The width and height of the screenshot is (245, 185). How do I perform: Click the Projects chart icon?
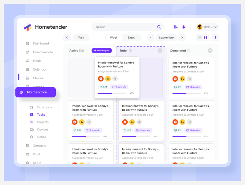coord(32,122)
